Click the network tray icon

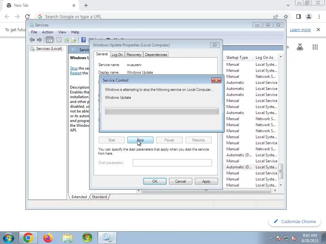pos(286,238)
